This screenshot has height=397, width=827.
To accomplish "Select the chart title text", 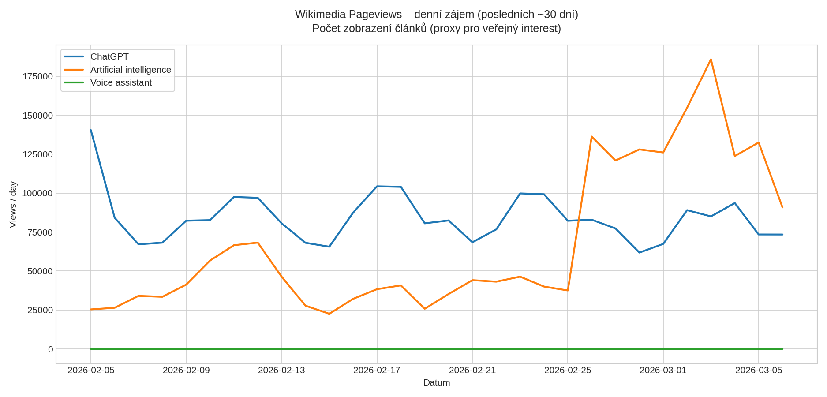I will [437, 13].
